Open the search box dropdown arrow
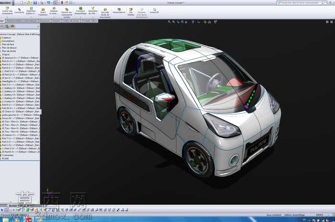Screen dimensions: 335x222 click(326, 3)
